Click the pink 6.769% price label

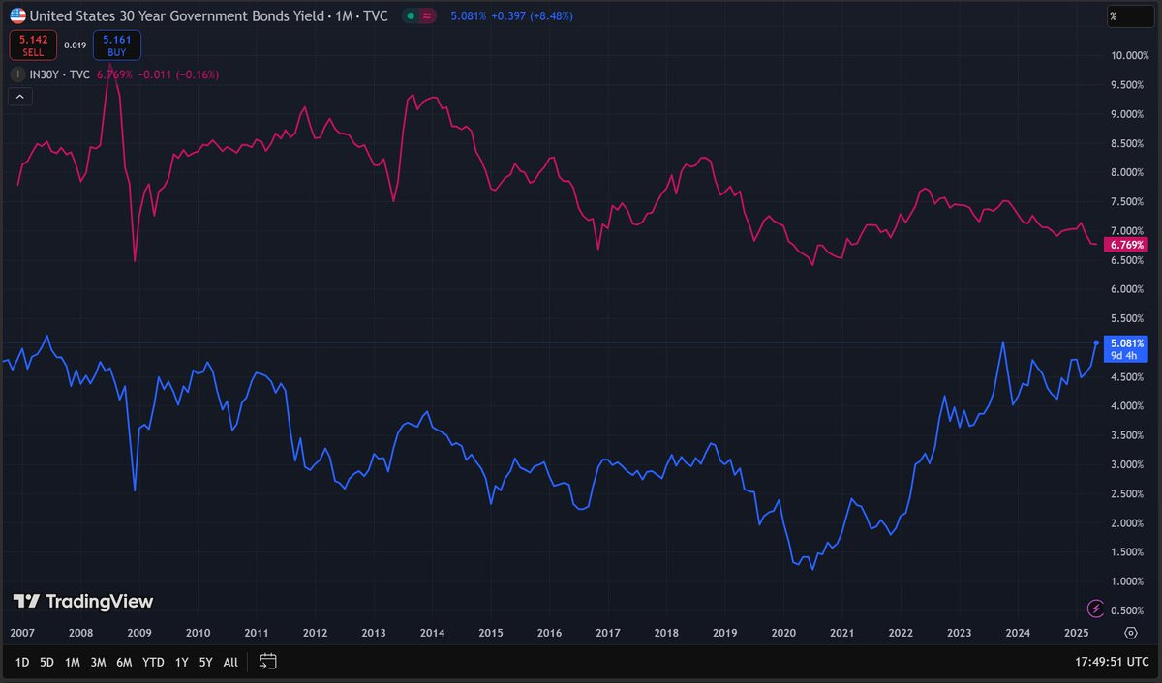1127,245
